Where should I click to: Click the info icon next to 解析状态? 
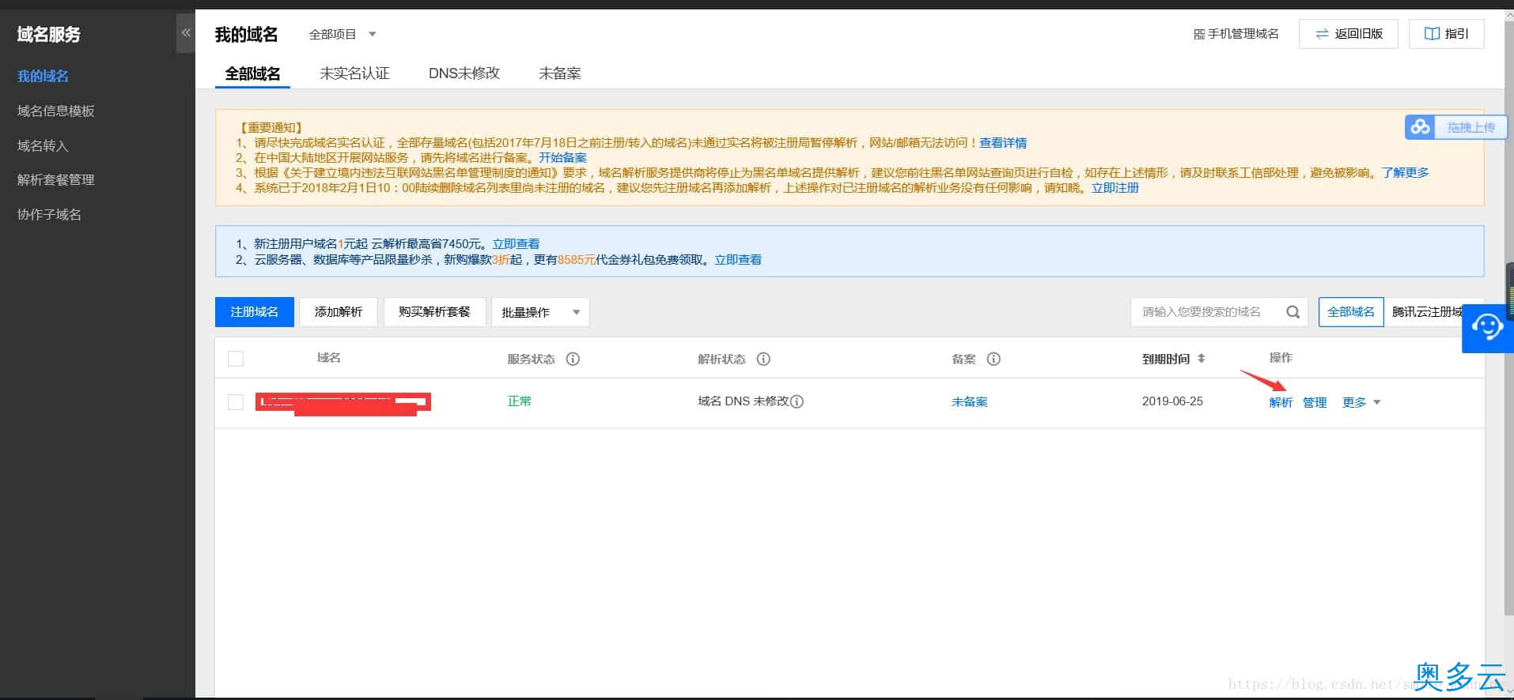[x=763, y=359]
